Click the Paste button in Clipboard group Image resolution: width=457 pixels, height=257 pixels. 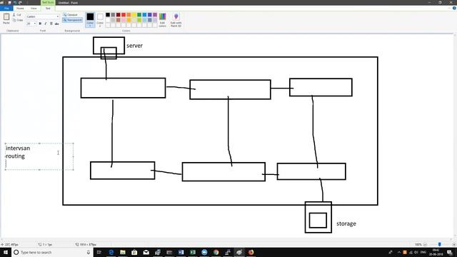click(6, 19)
